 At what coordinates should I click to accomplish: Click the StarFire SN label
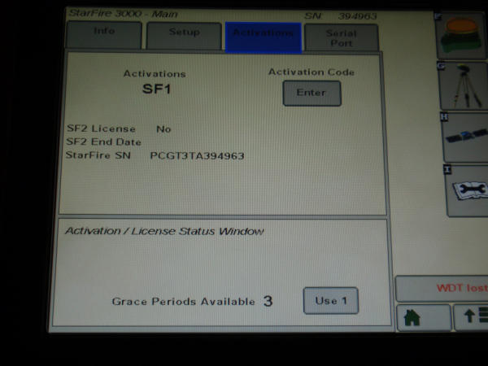tap(98, 155)
